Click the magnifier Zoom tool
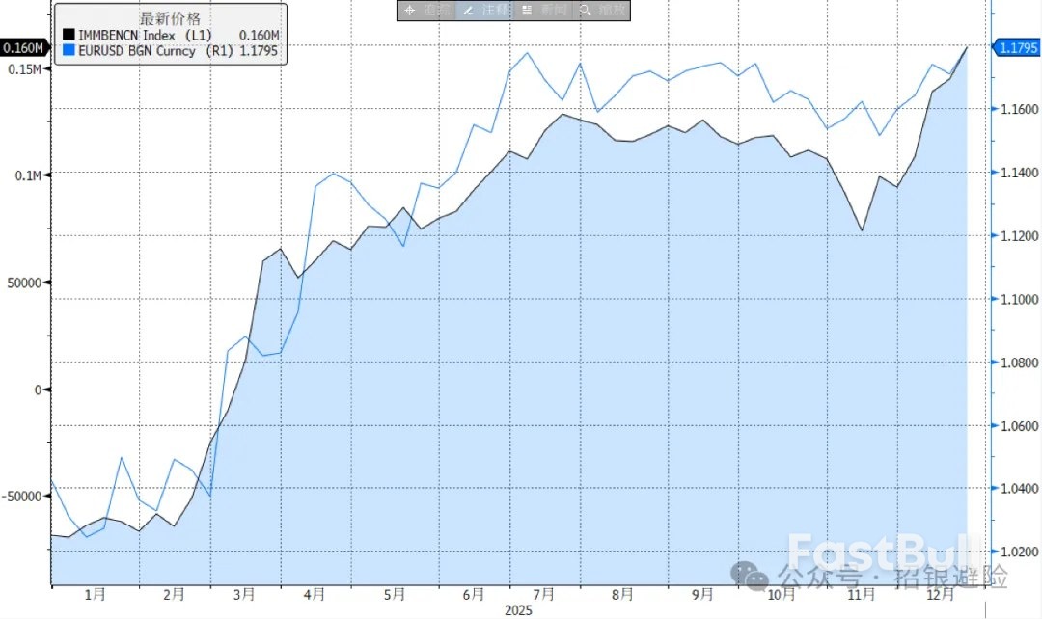 point(602,10)
